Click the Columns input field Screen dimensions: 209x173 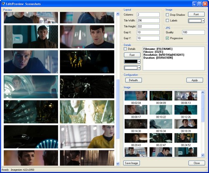[148, 15]
